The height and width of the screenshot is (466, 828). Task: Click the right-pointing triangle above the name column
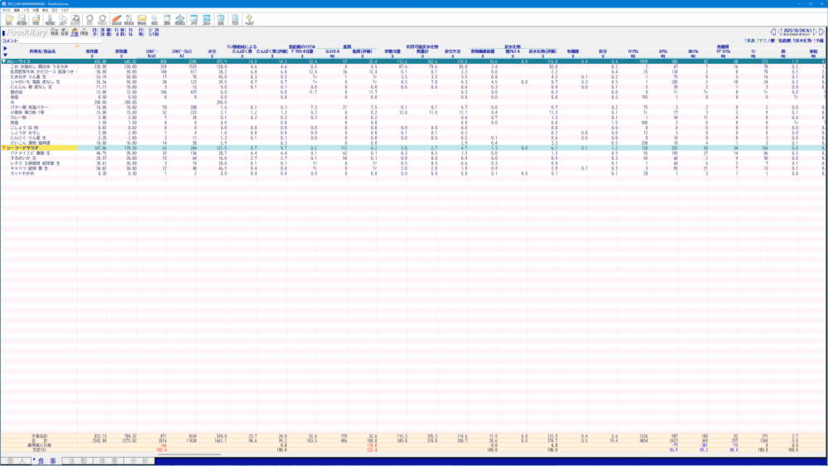point(3,48)
